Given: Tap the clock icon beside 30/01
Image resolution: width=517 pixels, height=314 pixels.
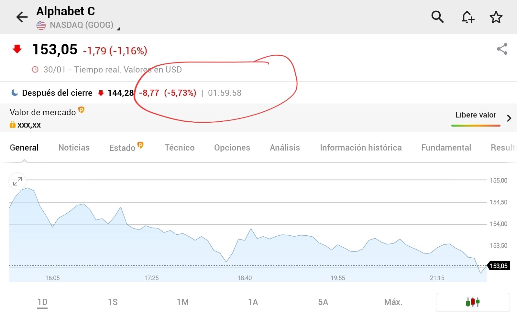Looking at the screenshot, I should [35, 70].
